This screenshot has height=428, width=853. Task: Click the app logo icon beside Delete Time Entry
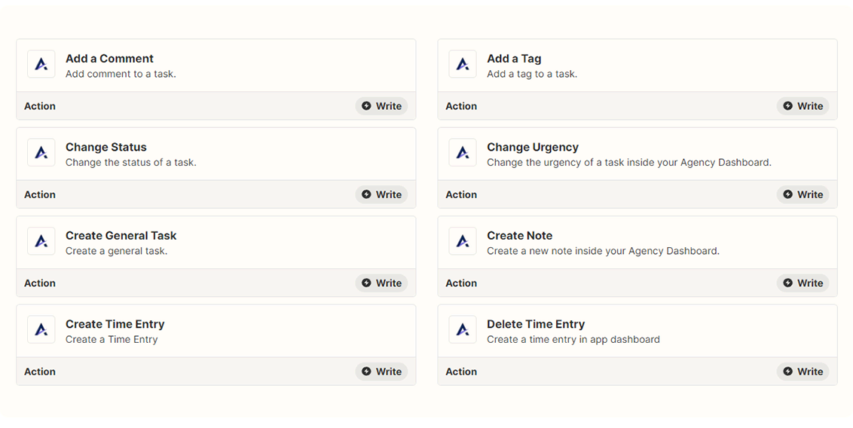(463, 330)
